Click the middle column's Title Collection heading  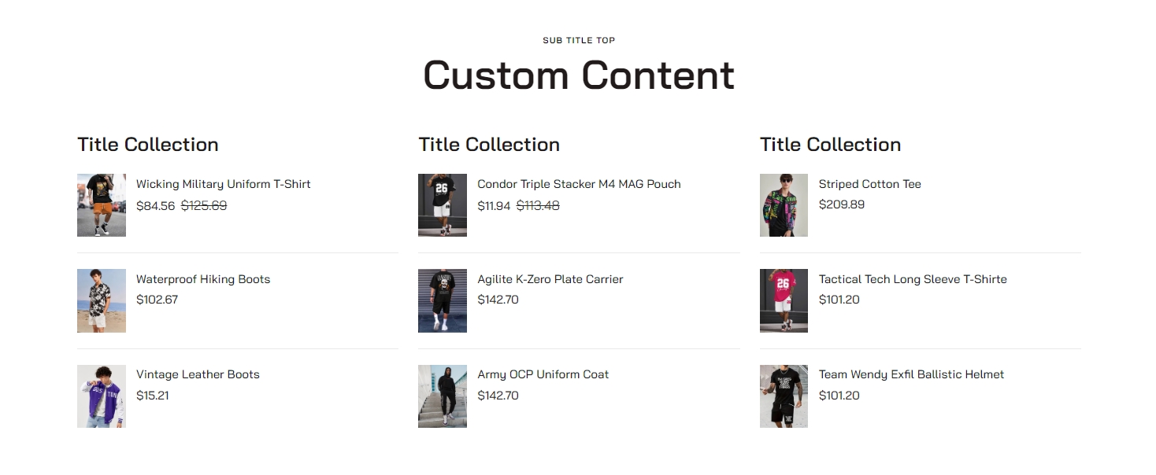[x=489, y=145]
